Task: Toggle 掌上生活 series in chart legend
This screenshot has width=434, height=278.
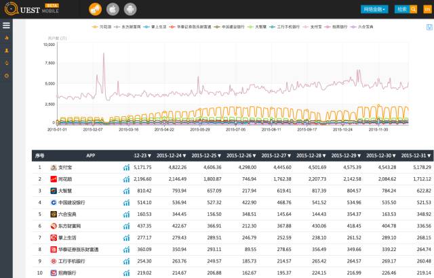Action: click(155, 27)
